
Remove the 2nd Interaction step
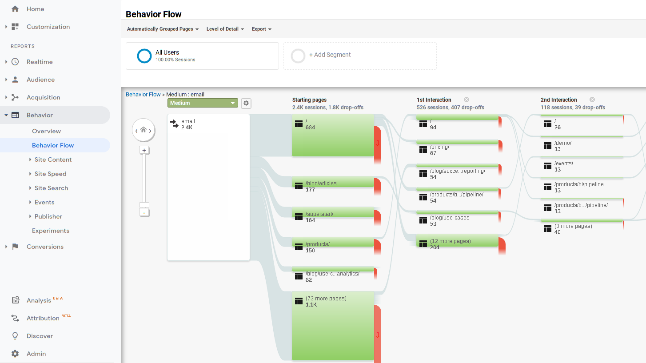592,99
